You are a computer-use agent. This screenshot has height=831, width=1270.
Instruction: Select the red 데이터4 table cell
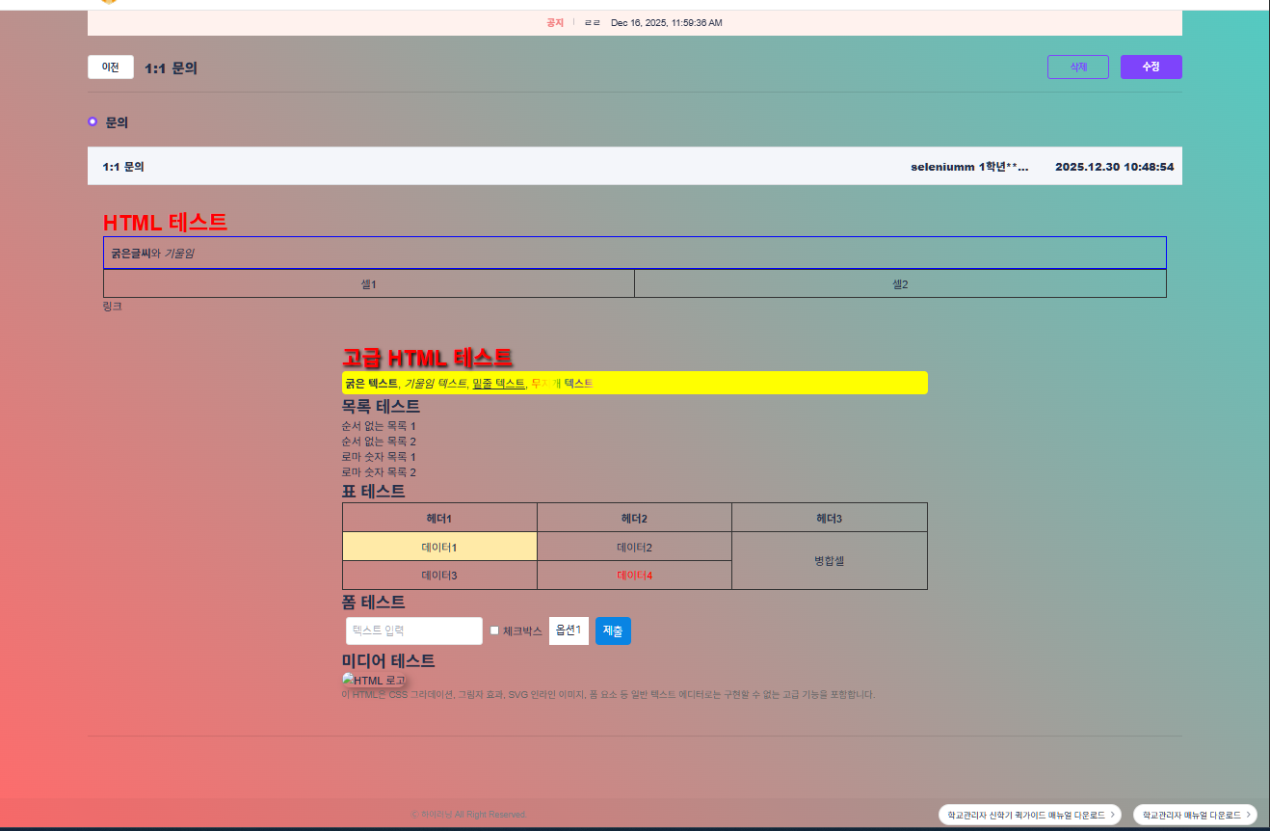point(634,576)
